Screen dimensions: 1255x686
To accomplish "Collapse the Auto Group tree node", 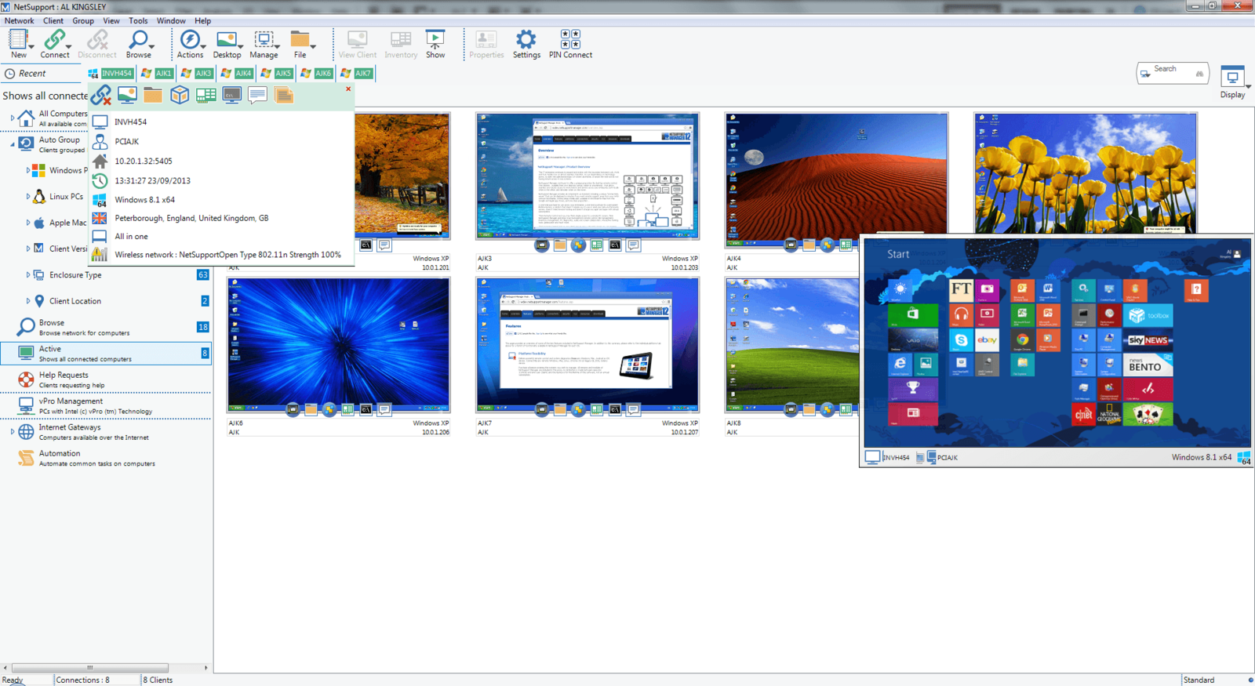I will pyautogui.click(x=12, y=144).
